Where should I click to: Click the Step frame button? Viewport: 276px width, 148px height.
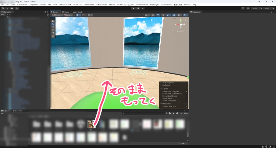[143, 8]
